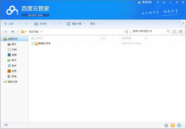Click the storage usage bar 0B/2055.00GB
186x129 pixels.
[35, 15]
